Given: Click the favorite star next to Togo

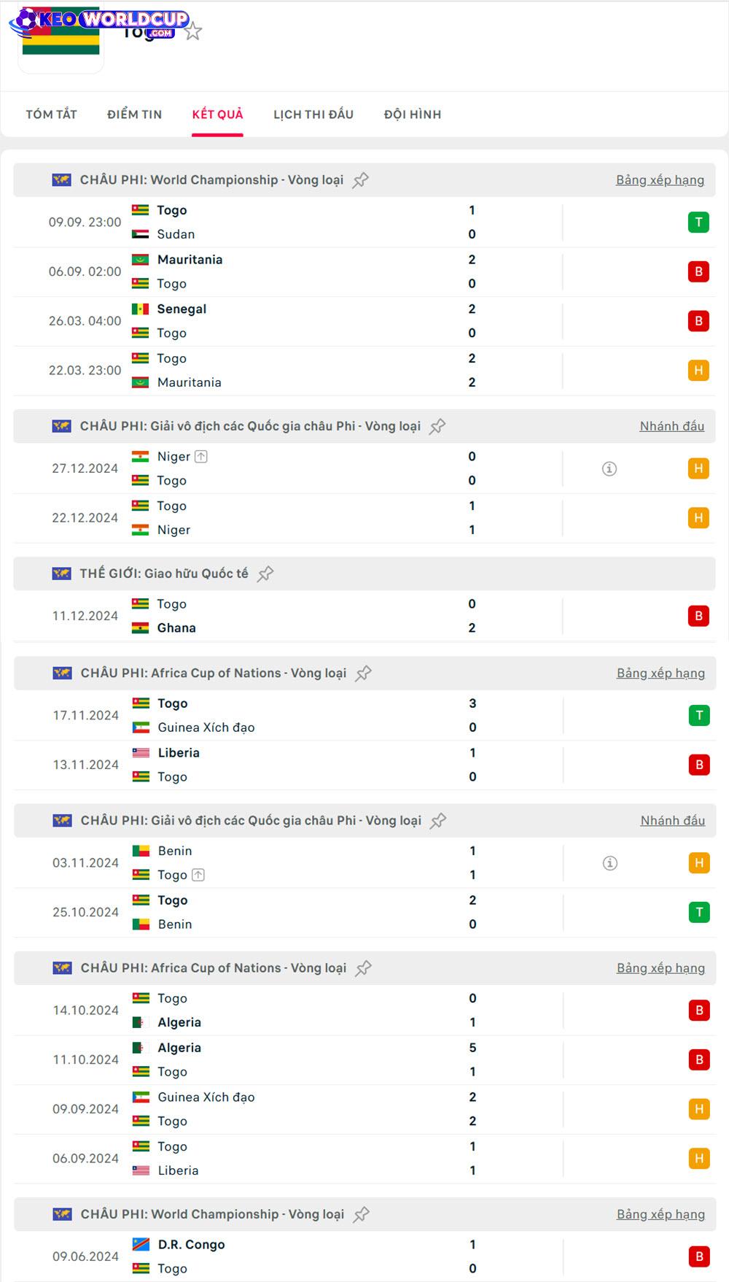Looking at the screenshot, I should [193, 31].
